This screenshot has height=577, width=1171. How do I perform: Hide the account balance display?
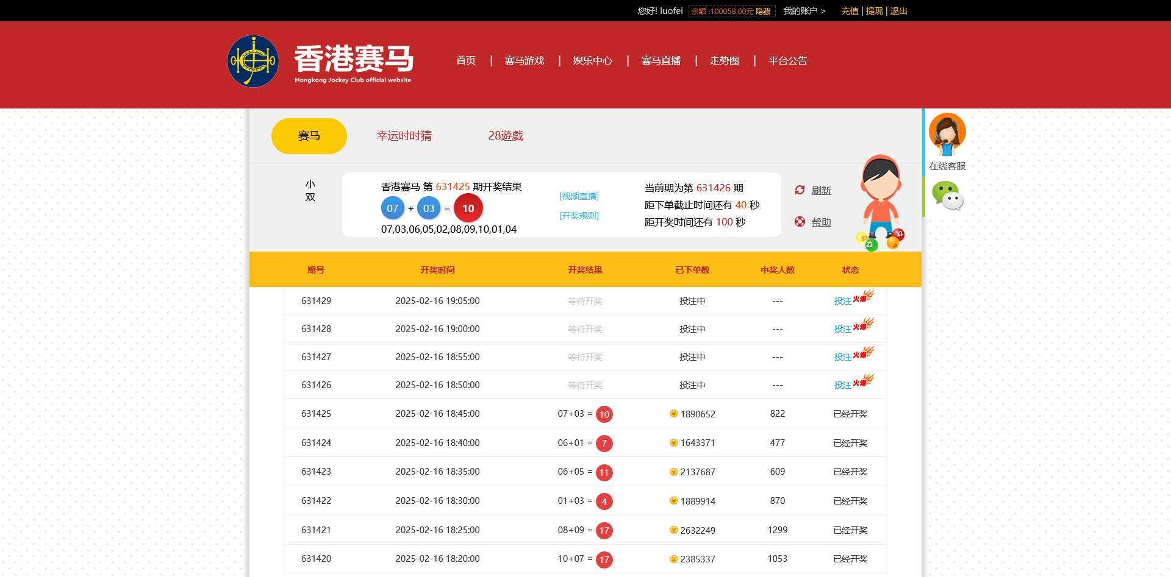(763, 12)
